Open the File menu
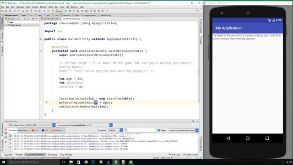The height and width of the screenshot is (165, 293). (3, 7)
